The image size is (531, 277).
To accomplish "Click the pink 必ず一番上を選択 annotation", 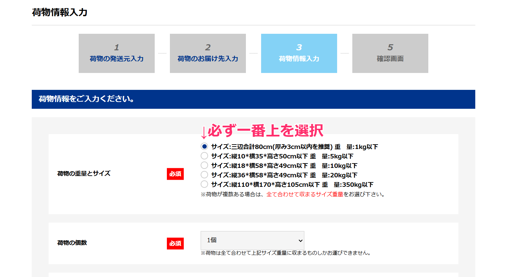I will (x=265, y=131).
